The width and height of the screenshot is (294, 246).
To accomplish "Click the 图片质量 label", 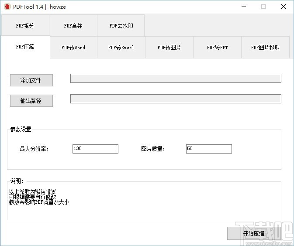I will pyautogui.click(x=153, y=149).
